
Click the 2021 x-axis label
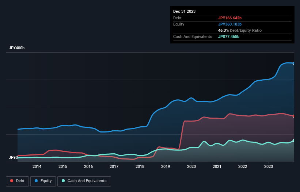217,166
